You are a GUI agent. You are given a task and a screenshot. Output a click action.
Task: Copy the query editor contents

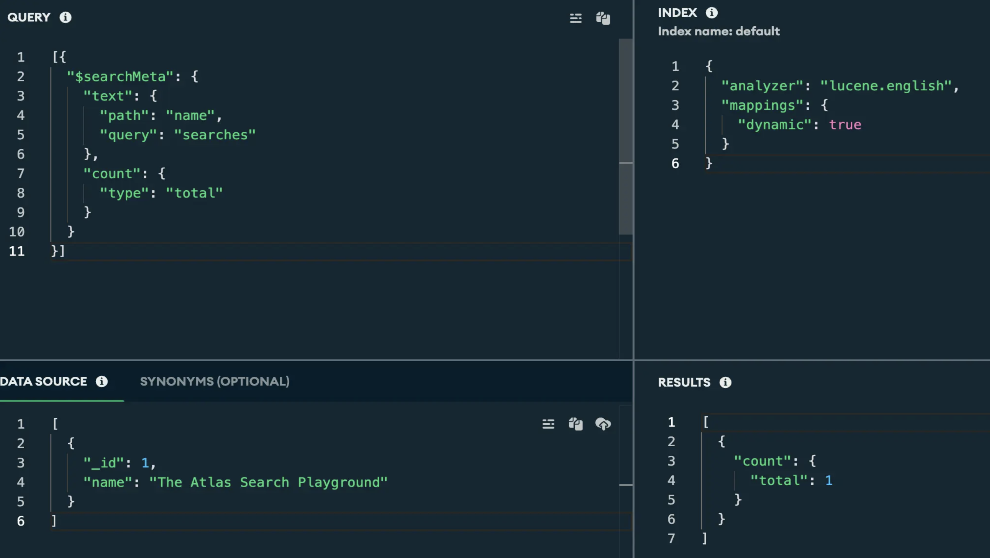point(603,18)
